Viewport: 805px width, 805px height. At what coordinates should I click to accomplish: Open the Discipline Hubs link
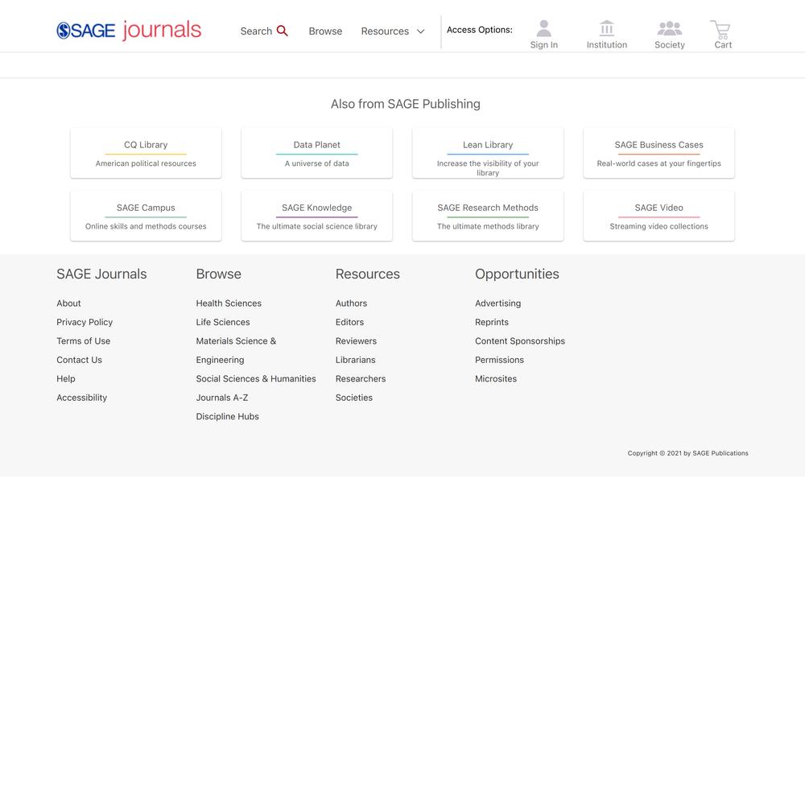tap(228, 416)
